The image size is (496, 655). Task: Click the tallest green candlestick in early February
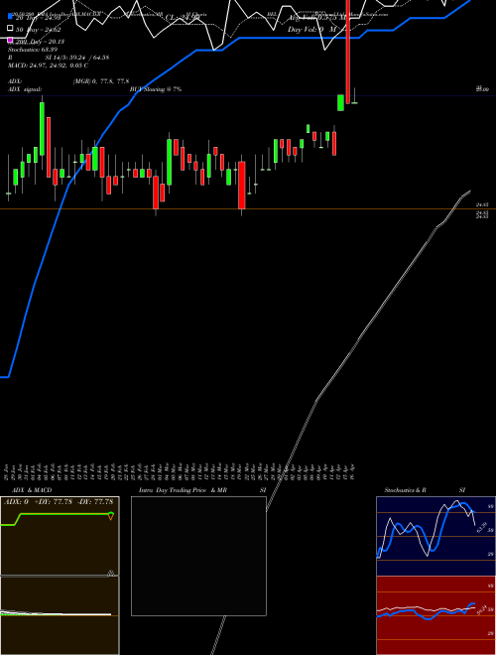click(x=42, y=128)
